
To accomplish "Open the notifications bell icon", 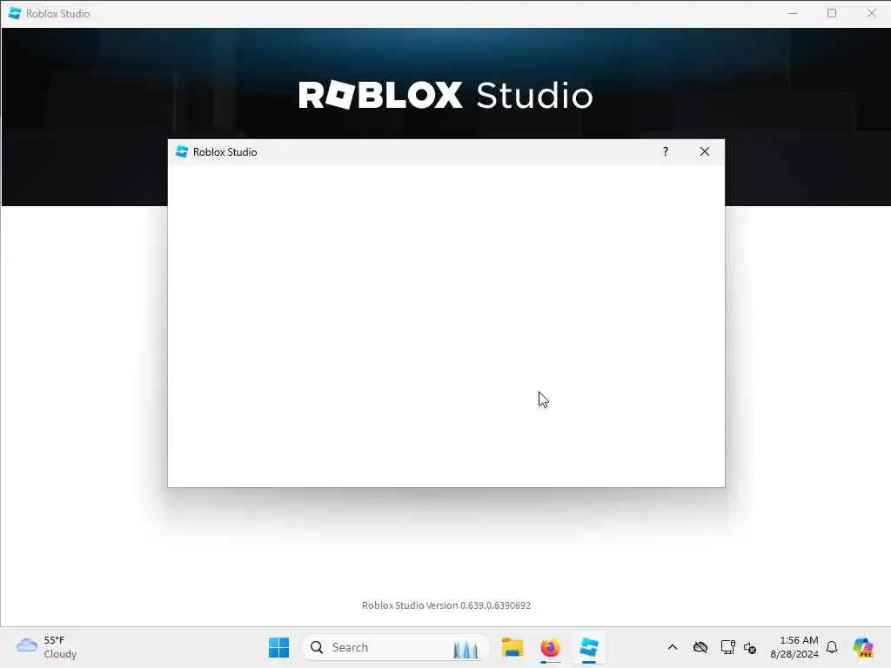I will point(832,647).
